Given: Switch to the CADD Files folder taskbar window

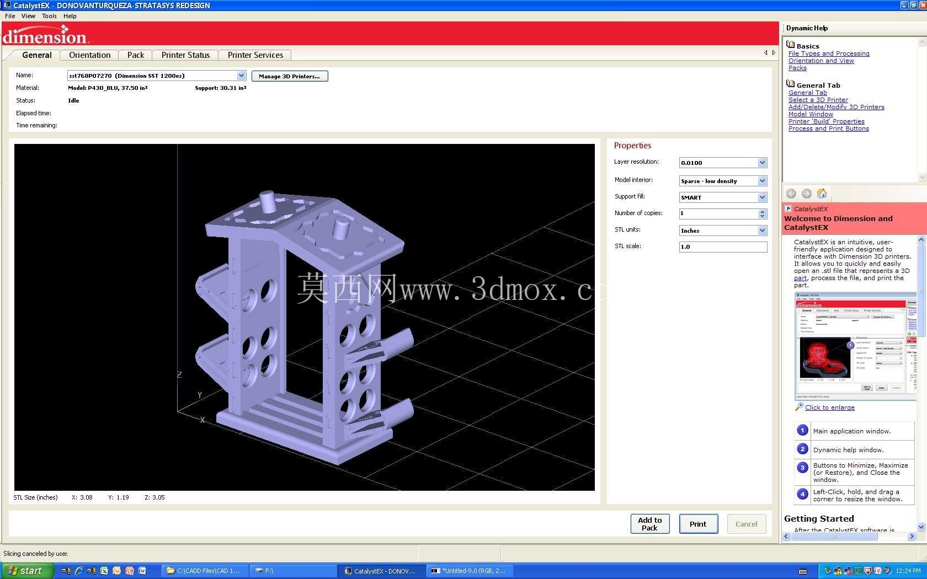Looking at the screenshot, I should (x=204, y=571).
